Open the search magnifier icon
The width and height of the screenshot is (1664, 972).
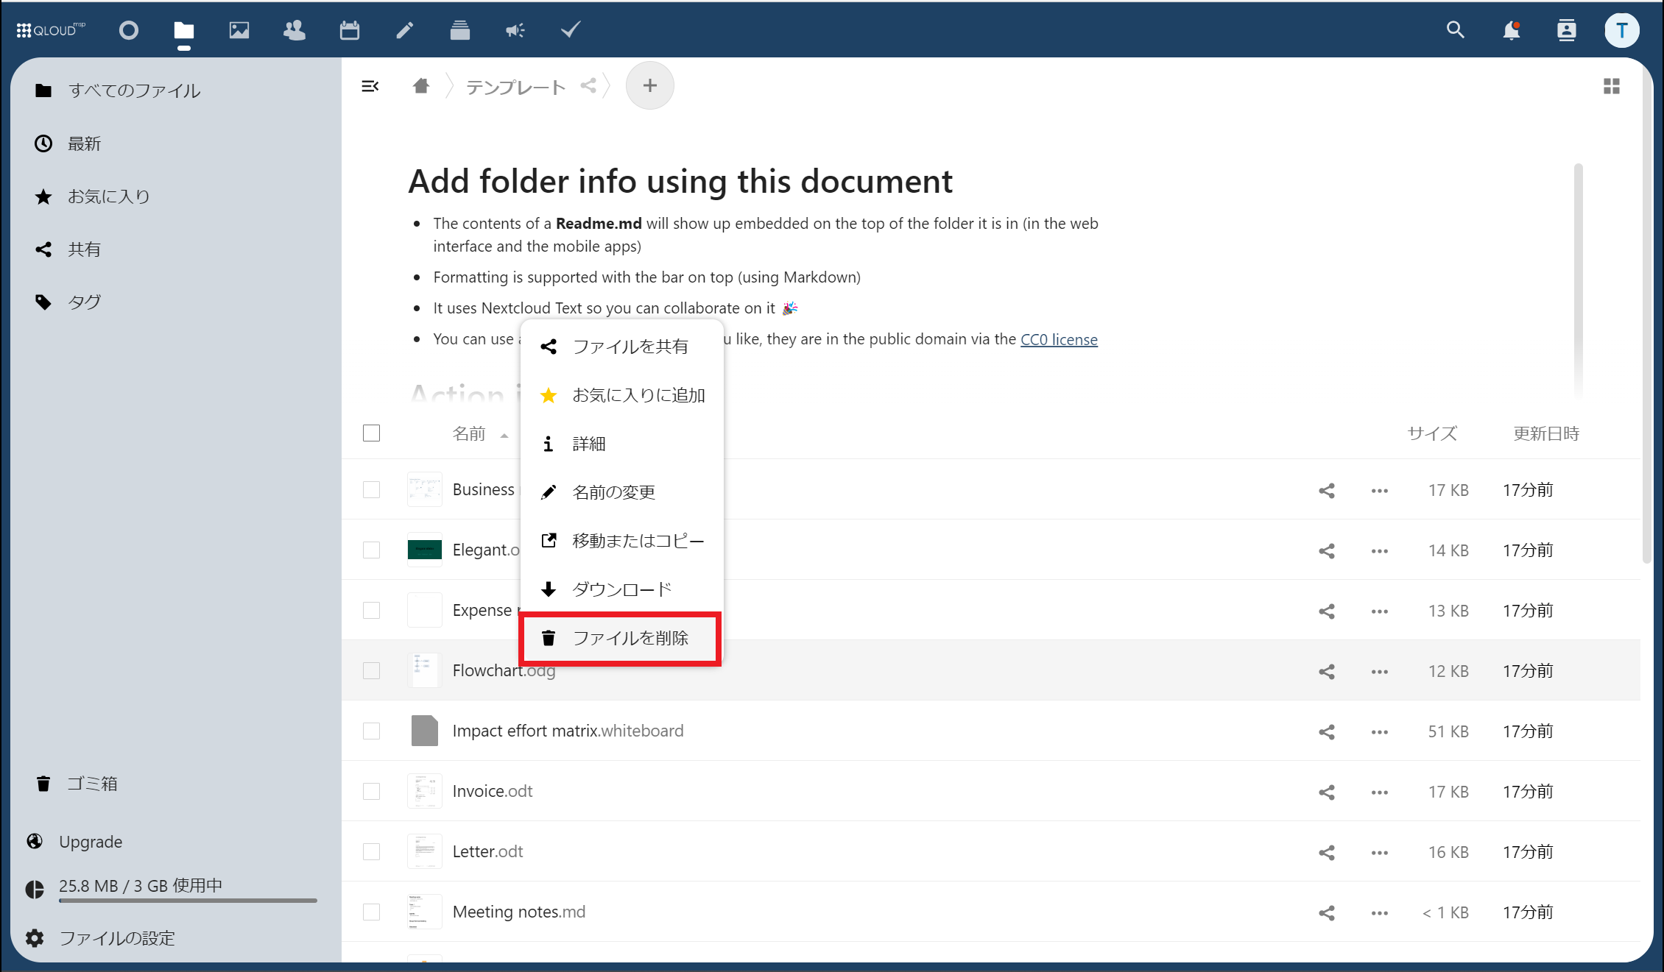(1455, 30)
